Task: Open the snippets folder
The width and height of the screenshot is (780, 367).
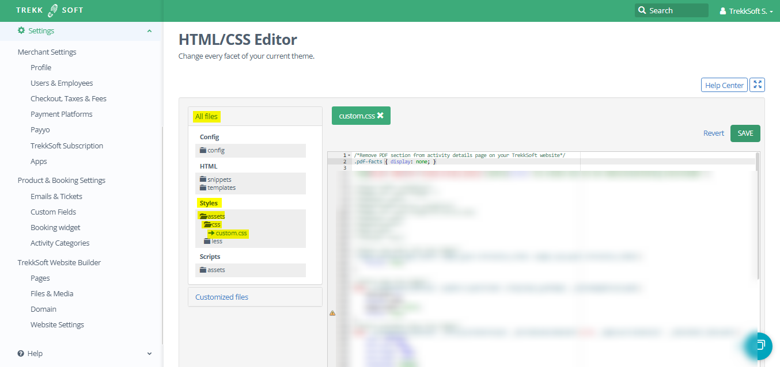Action: click(x=215, y=179)
